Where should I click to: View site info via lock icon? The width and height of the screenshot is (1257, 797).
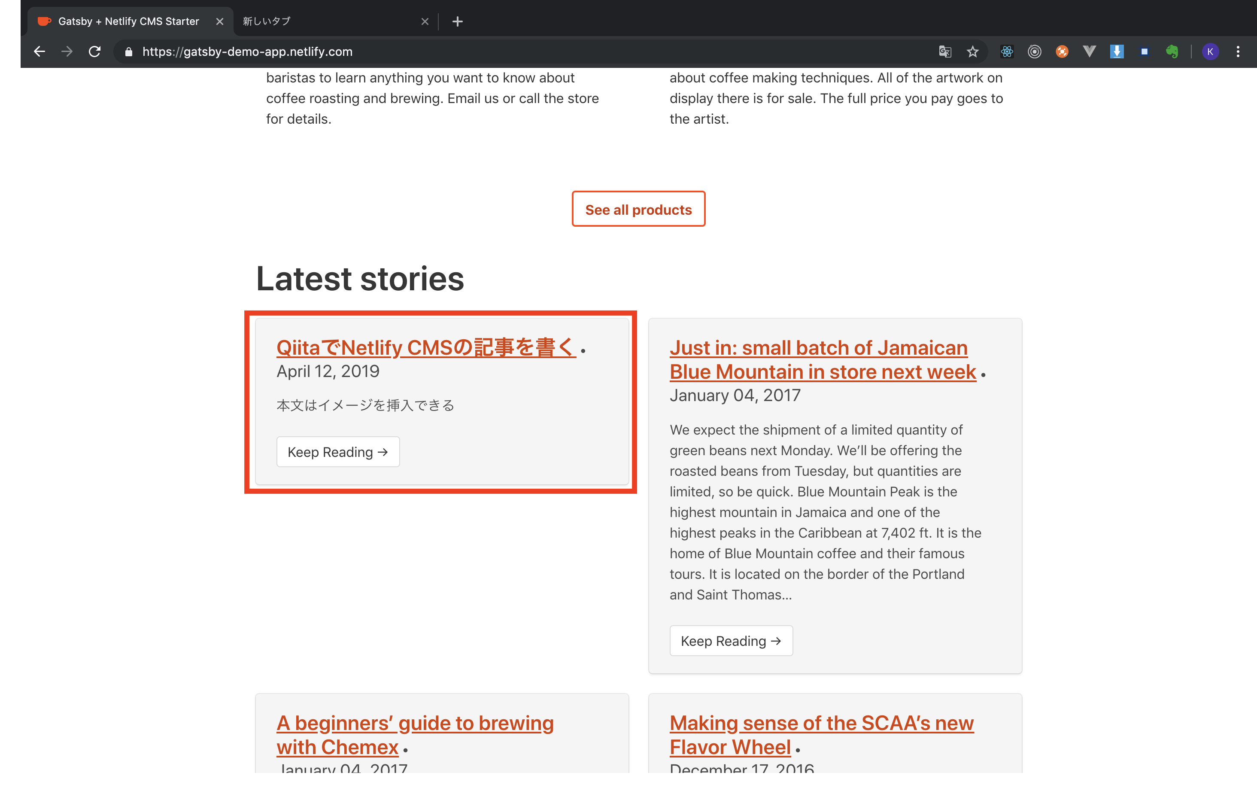pos(129,52)
